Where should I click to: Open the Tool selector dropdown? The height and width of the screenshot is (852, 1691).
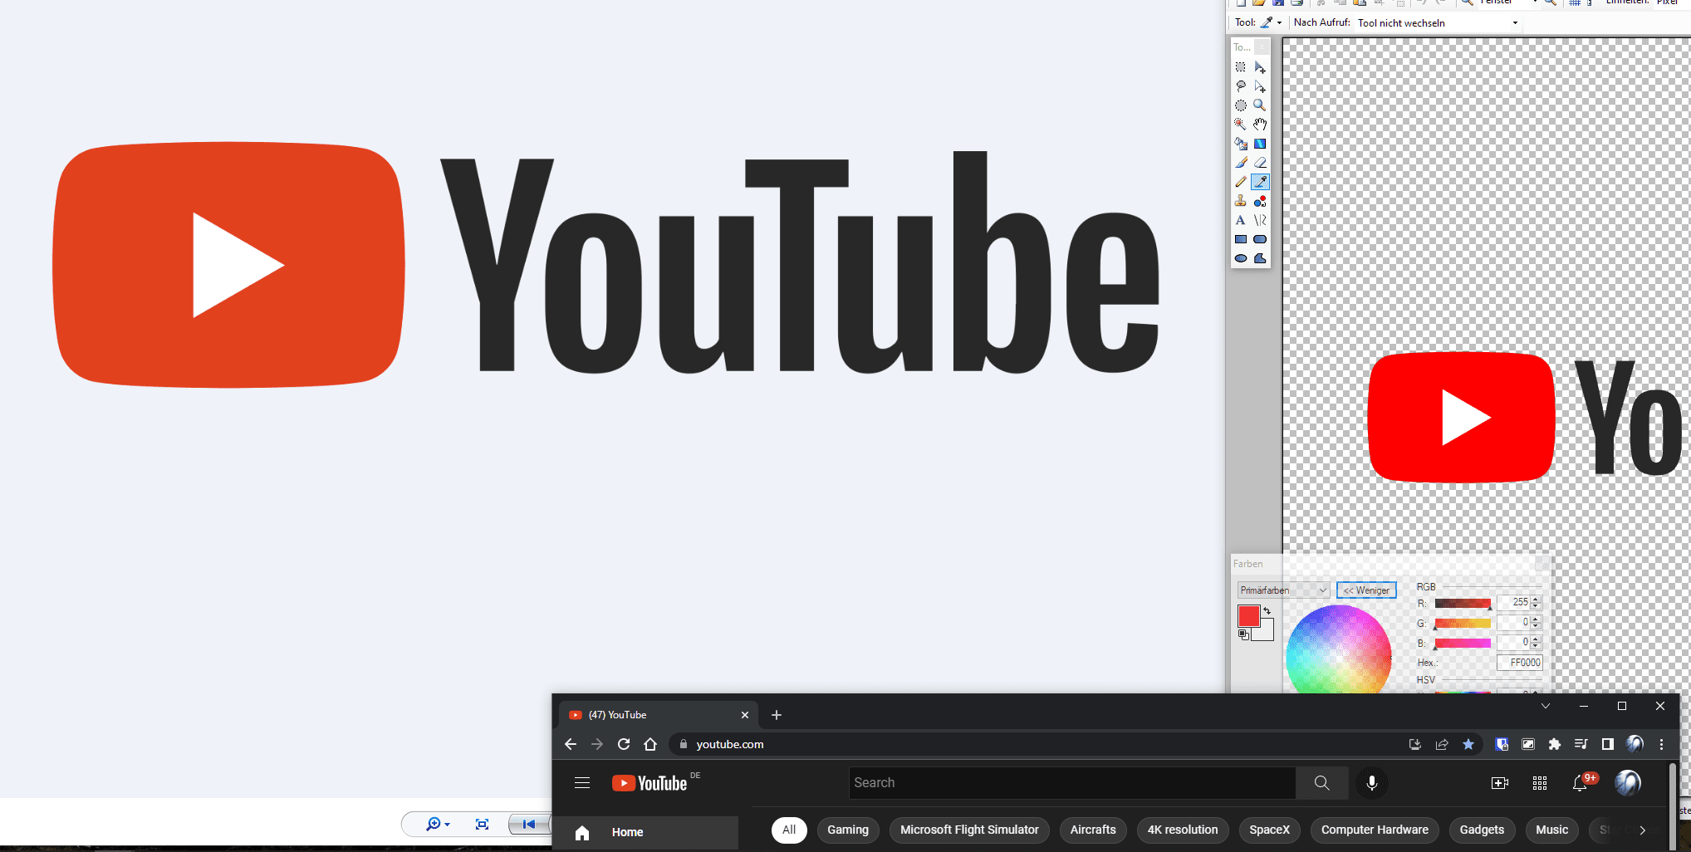point(1271,22)
